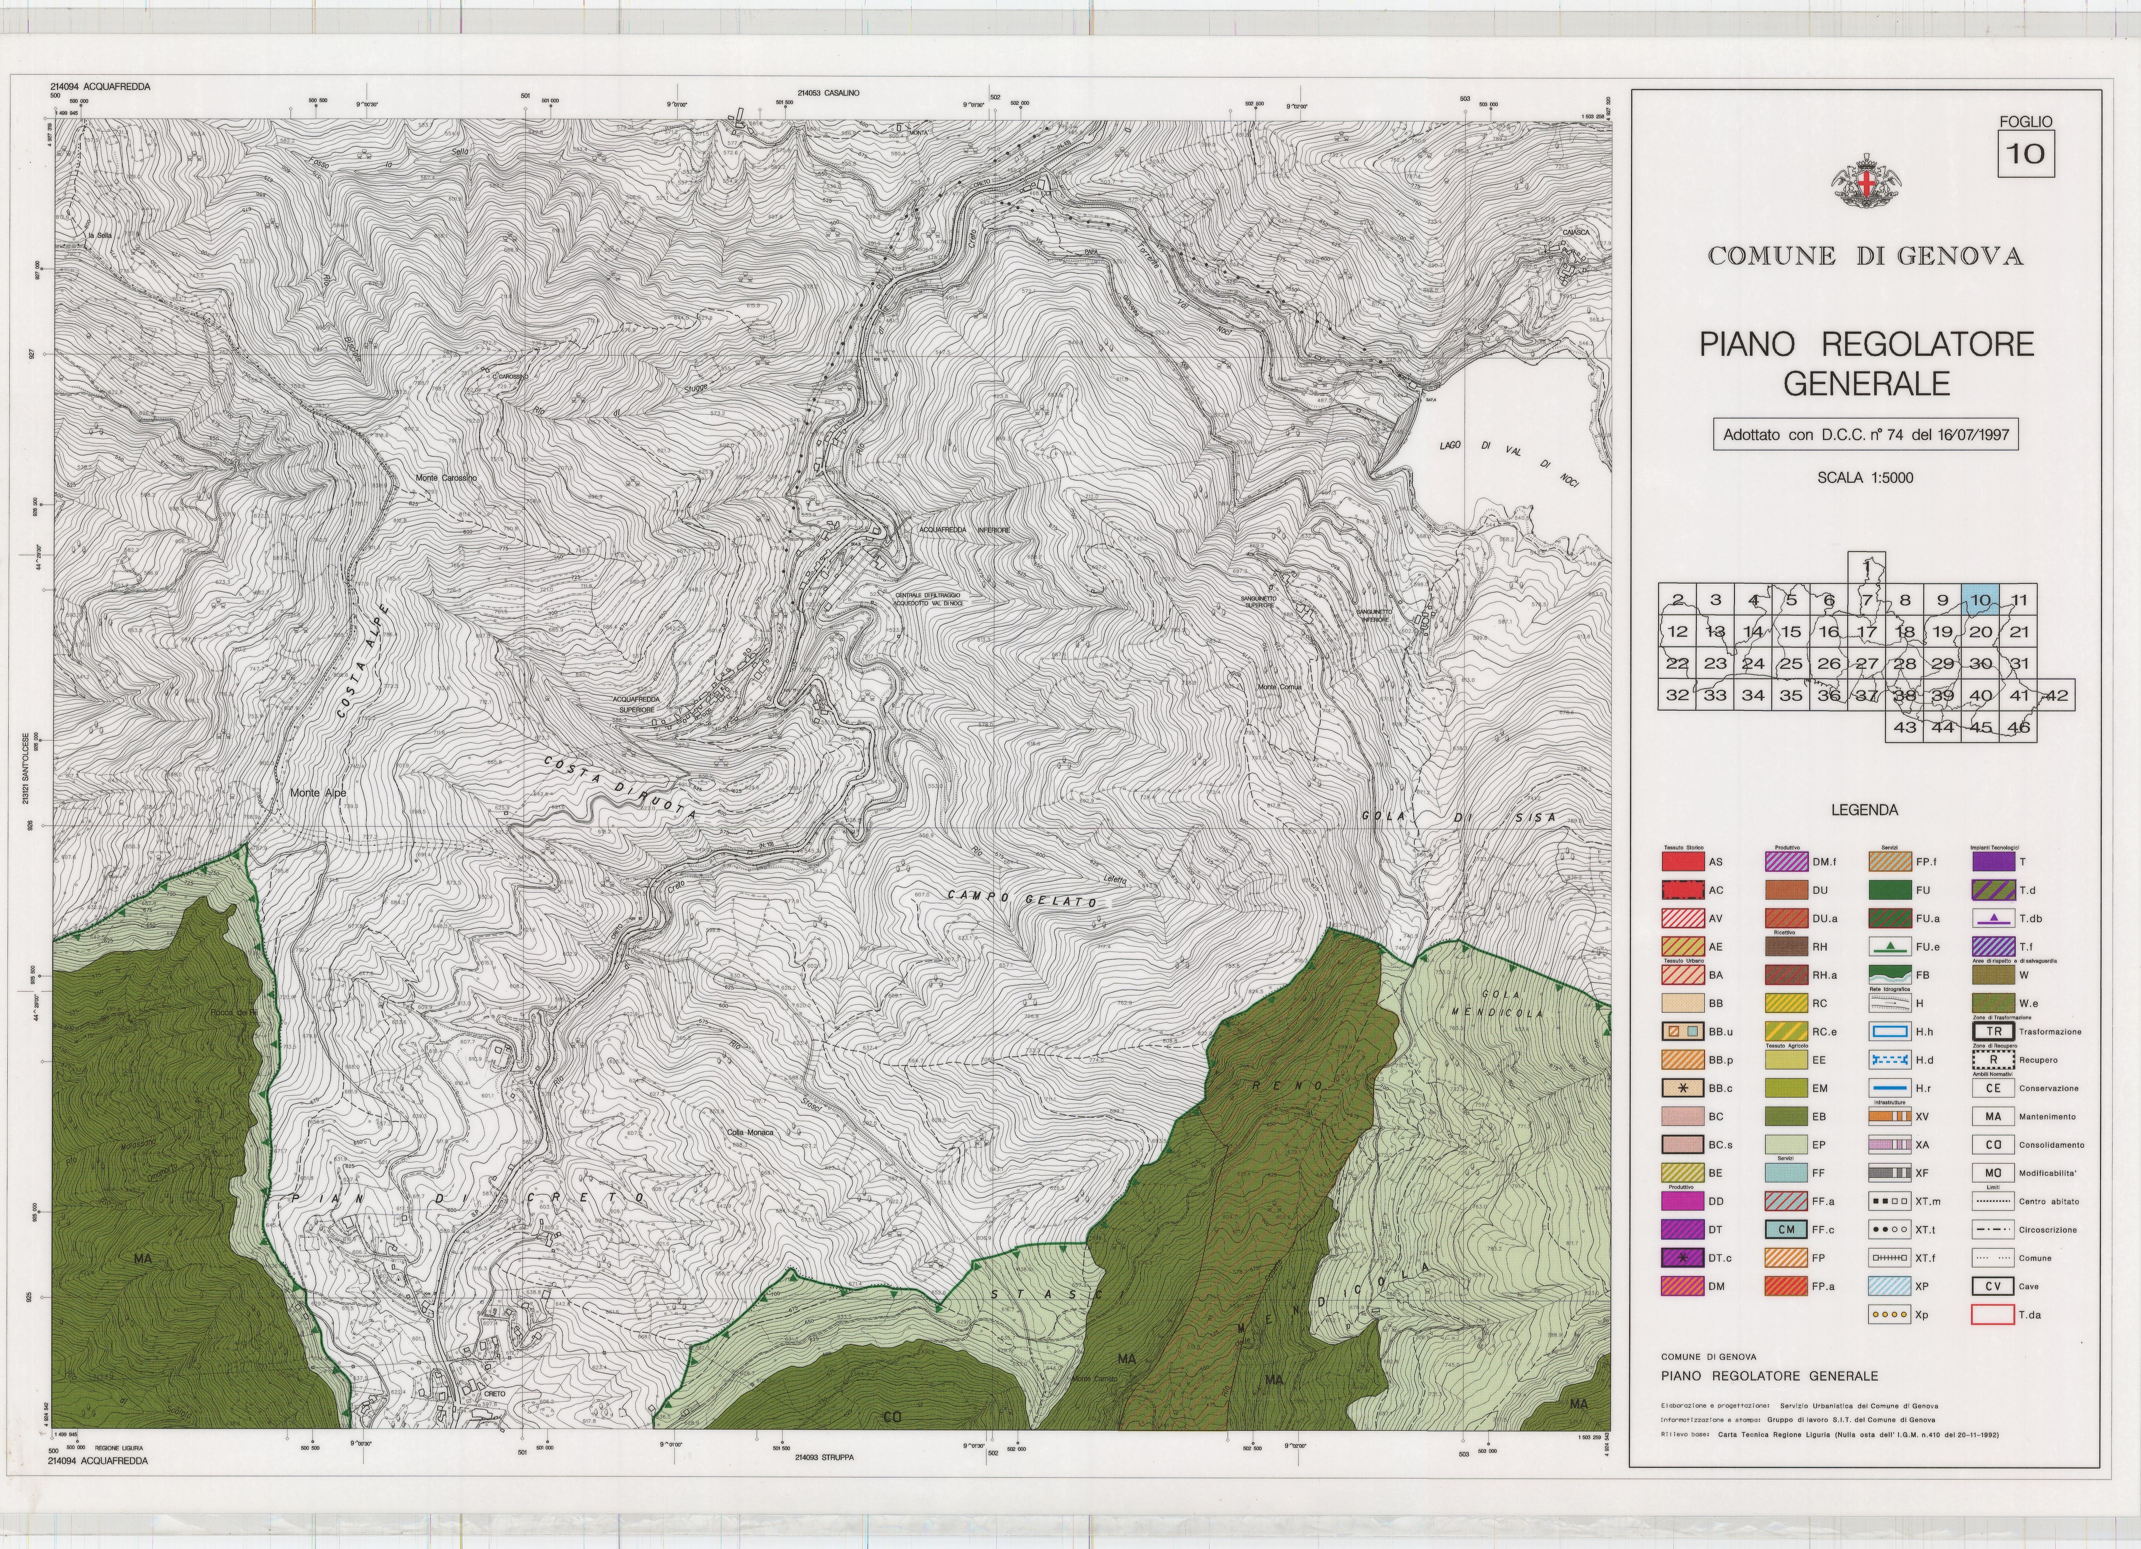Click the 'Mantenimento' legend label
This screenshot has width=2141, height=1549.
(x=2047, y=1117)
